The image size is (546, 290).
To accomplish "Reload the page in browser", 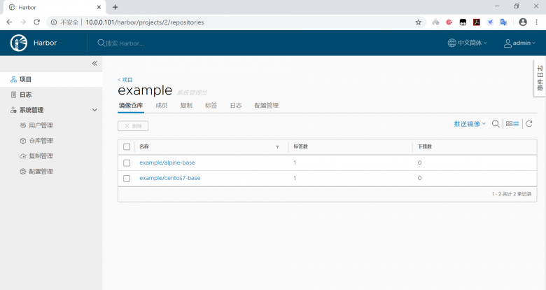I will coord(36,22).
